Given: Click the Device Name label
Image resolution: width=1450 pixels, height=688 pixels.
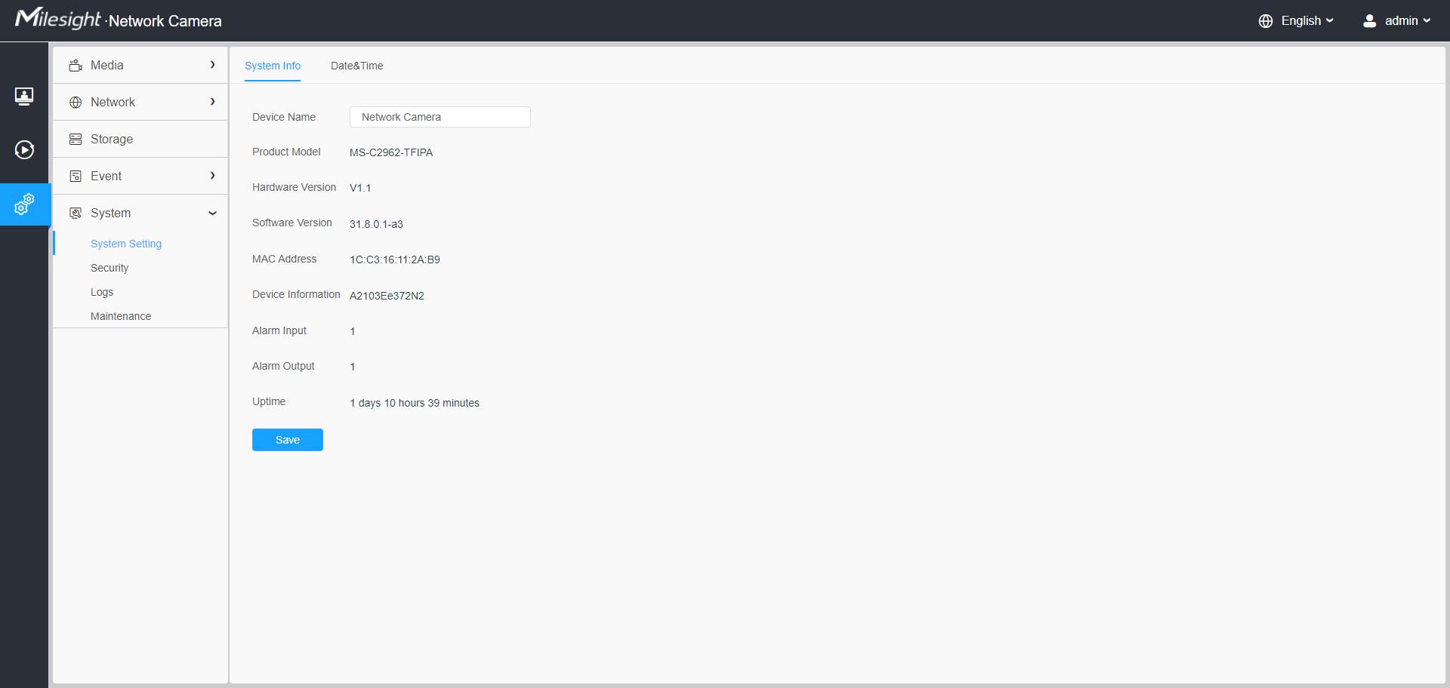Looking at the screenshot, I should coord(284,117).
